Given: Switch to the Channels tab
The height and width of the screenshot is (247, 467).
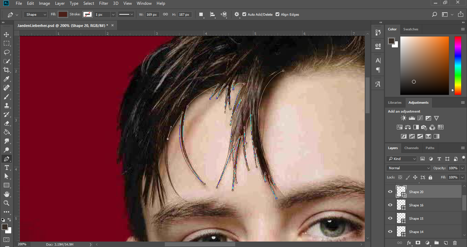Looking at the screenshot, I should [411, 148].
